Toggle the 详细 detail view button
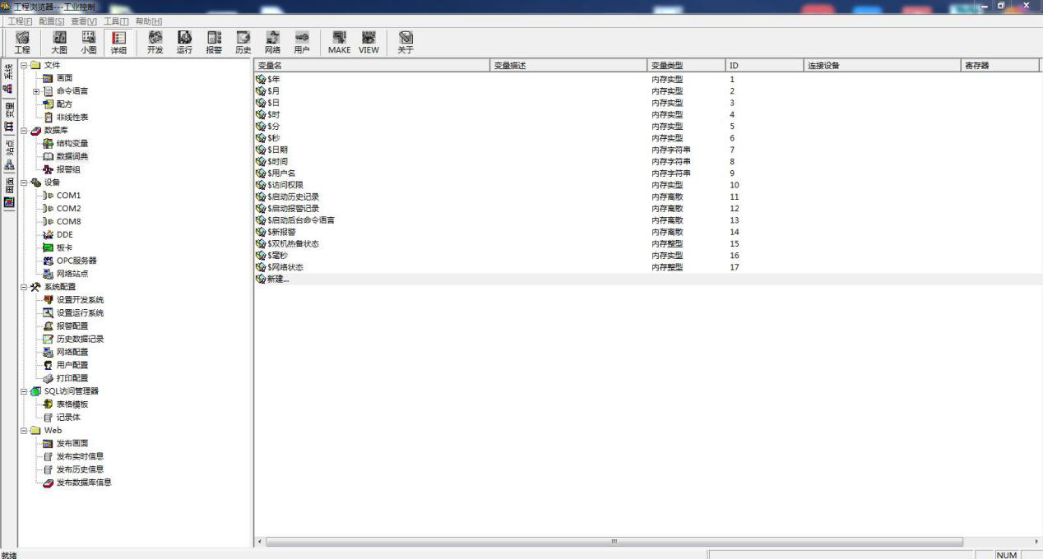The width and height of the screenshot is (1043, 559). [x=118, y=42]
